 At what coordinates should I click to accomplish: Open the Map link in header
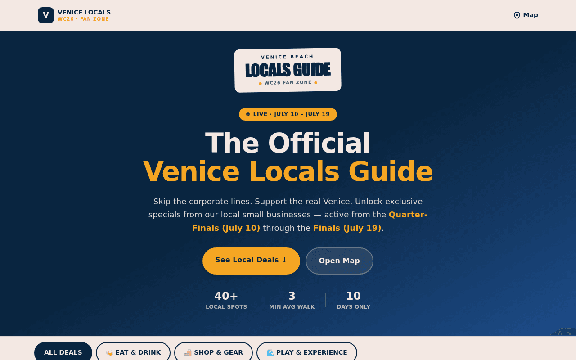coord(526,15)
